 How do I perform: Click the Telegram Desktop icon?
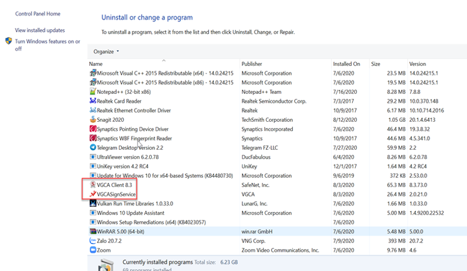coord(93,147)
